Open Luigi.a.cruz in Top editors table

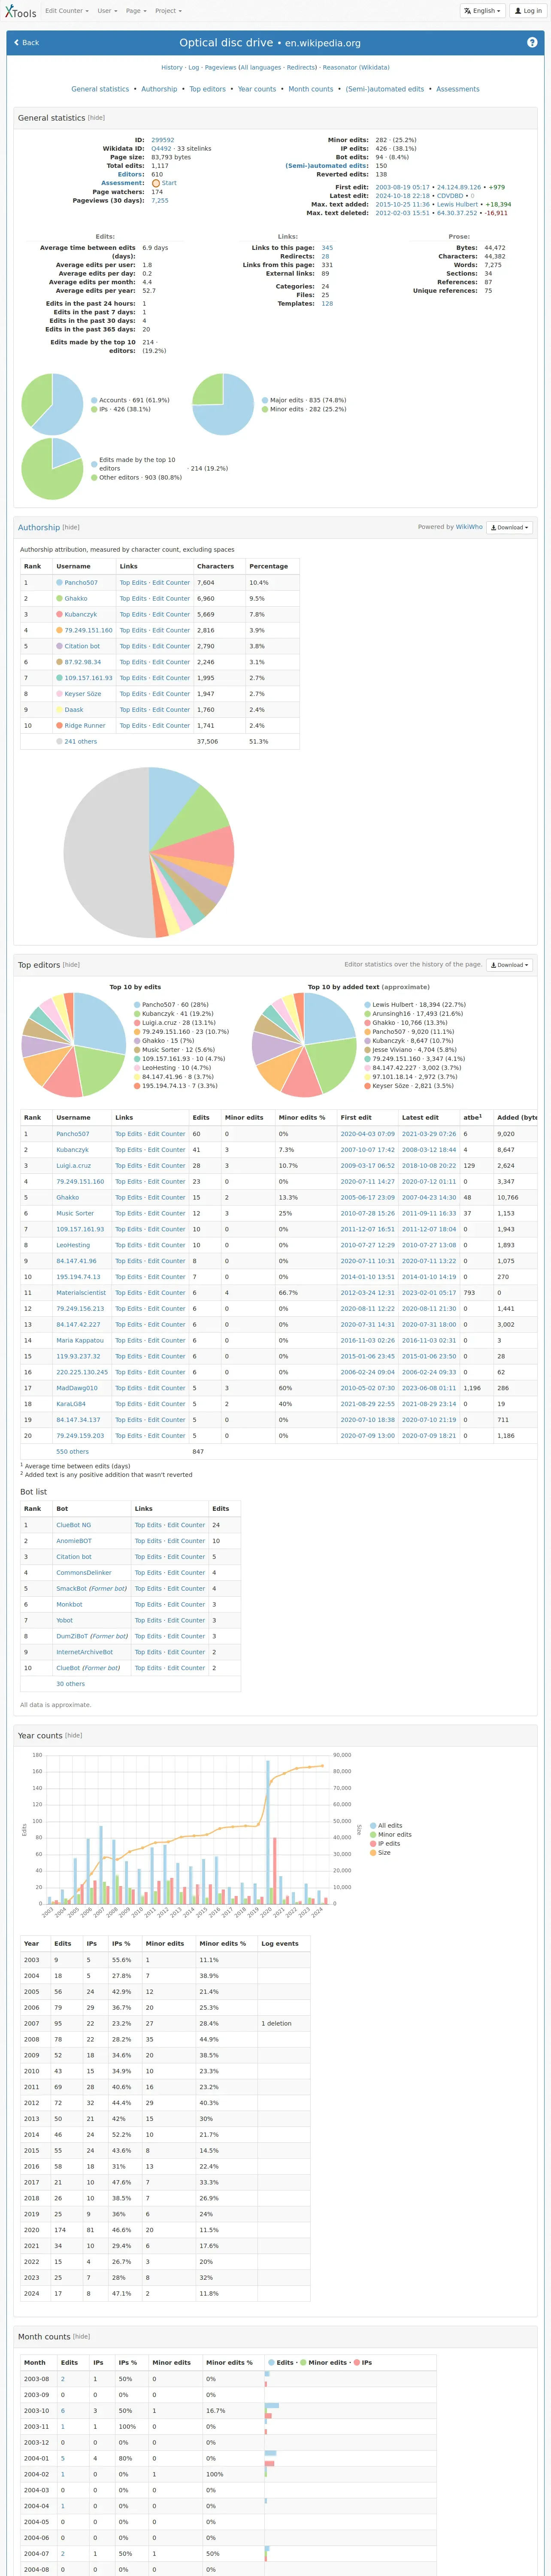pyautogui.click(x=73, y=1166)
